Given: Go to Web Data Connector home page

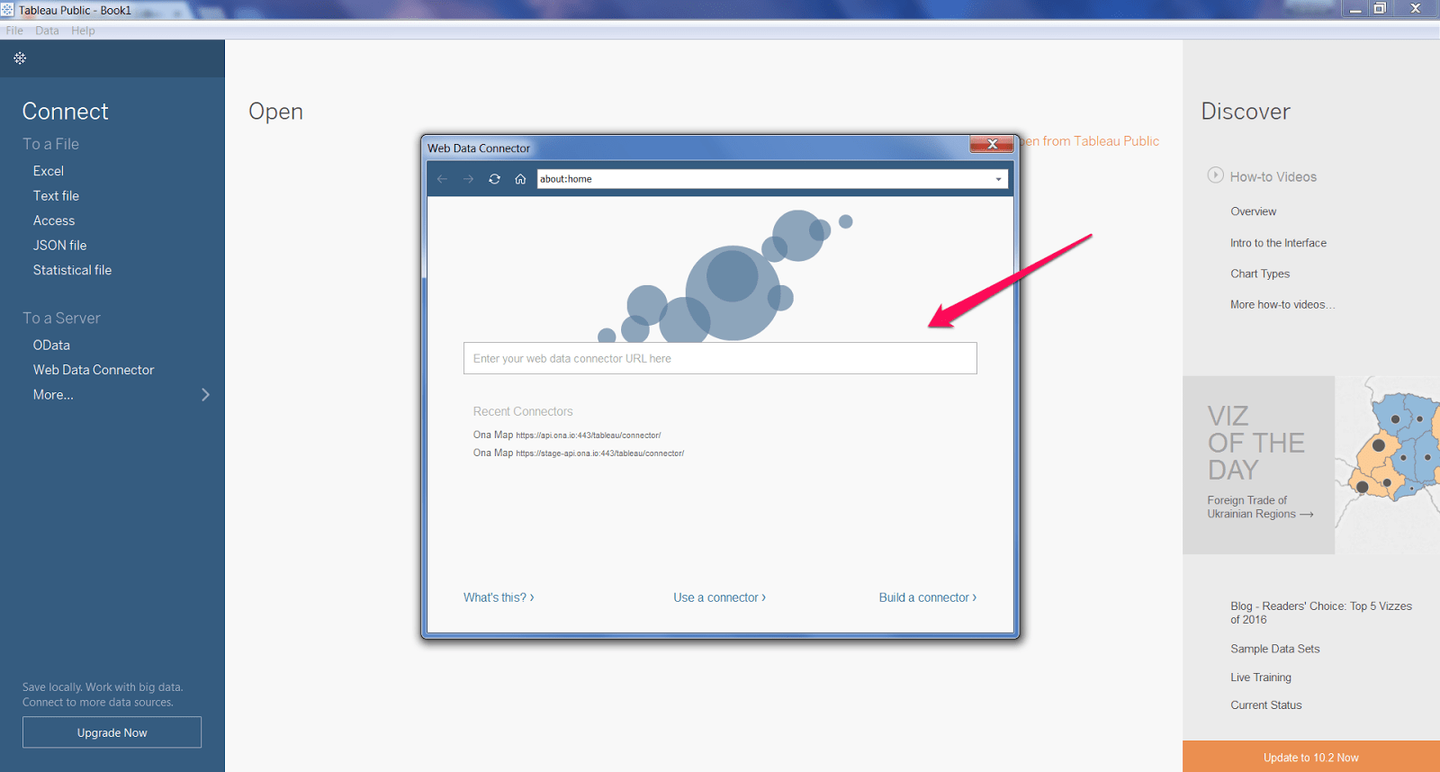Looking at the screenshot, I should [x=520, y=179].
